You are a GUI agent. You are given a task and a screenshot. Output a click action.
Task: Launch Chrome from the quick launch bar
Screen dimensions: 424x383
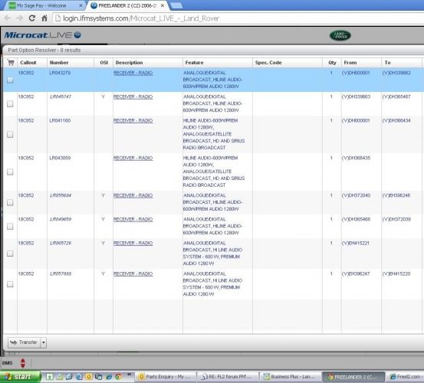pos(118,377)
